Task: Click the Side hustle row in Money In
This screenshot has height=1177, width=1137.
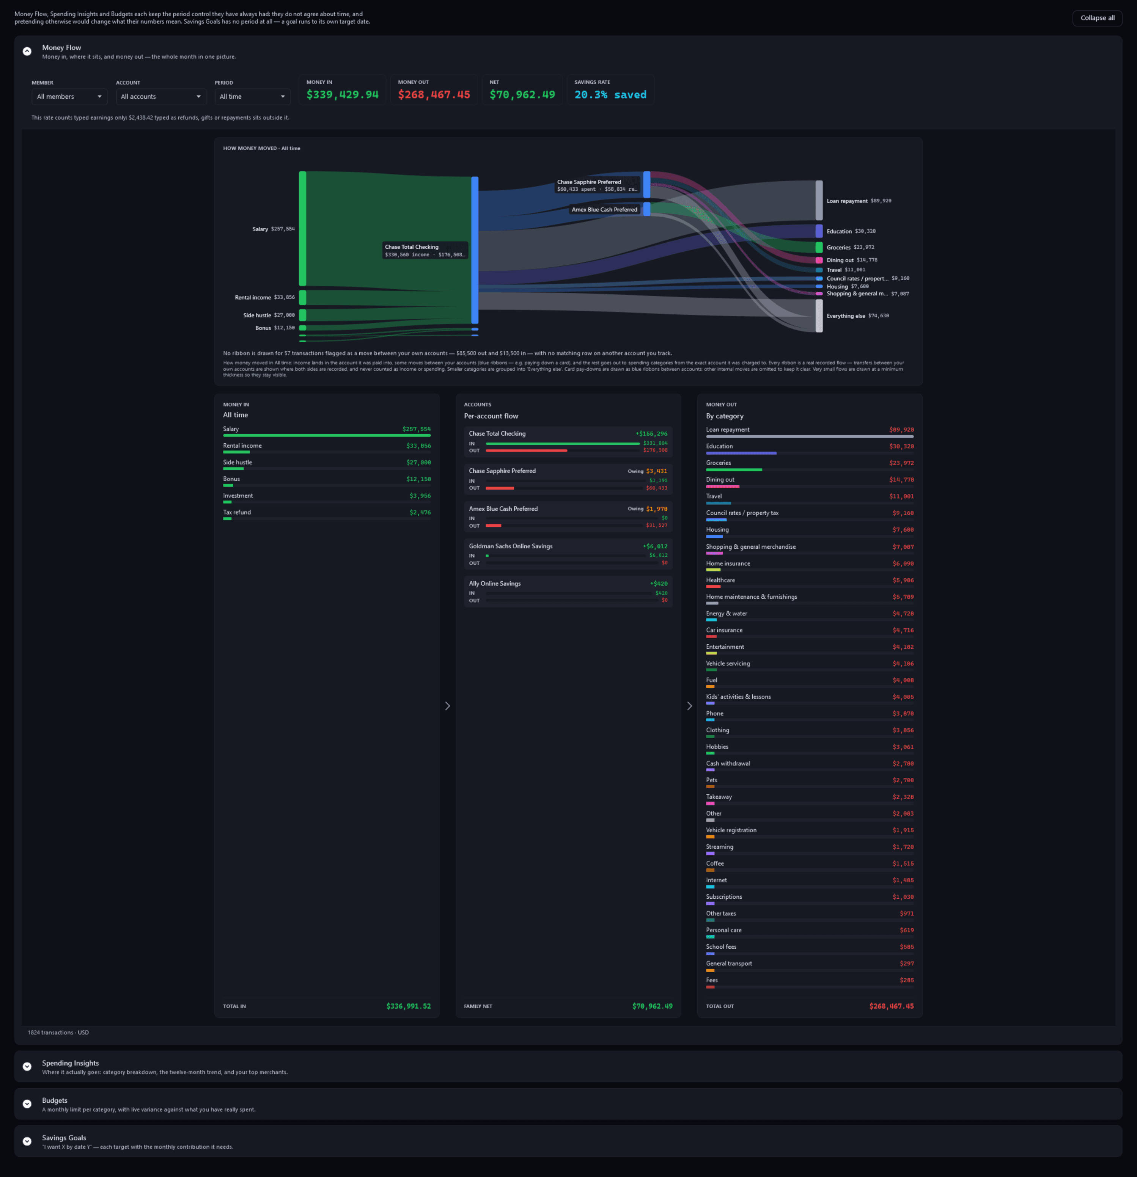Action: click(x=327, y=465)
